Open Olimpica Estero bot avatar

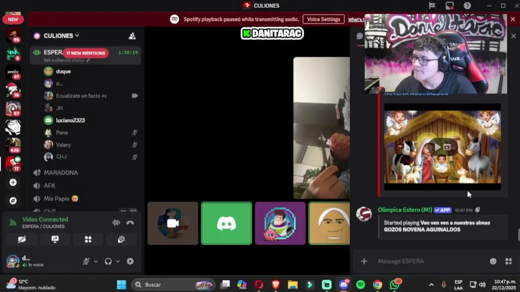(x=364, y=214)
